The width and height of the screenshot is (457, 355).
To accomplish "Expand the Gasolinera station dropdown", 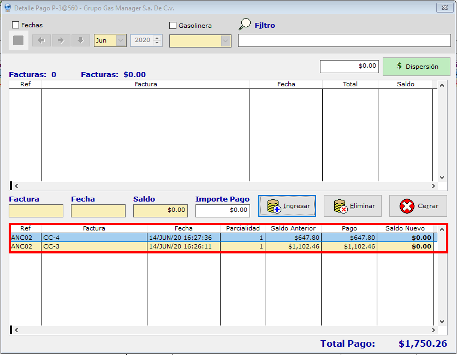I will [225, 41].
